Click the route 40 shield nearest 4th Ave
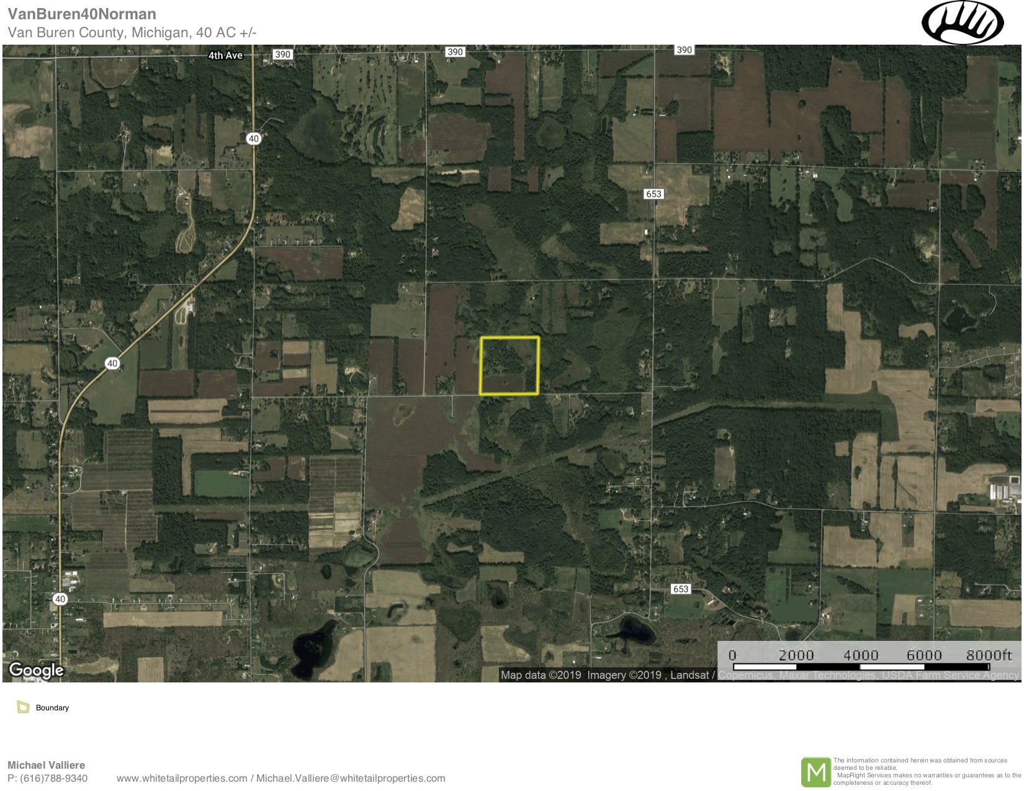Viewport: 1024px width, 791px height. 253,139
